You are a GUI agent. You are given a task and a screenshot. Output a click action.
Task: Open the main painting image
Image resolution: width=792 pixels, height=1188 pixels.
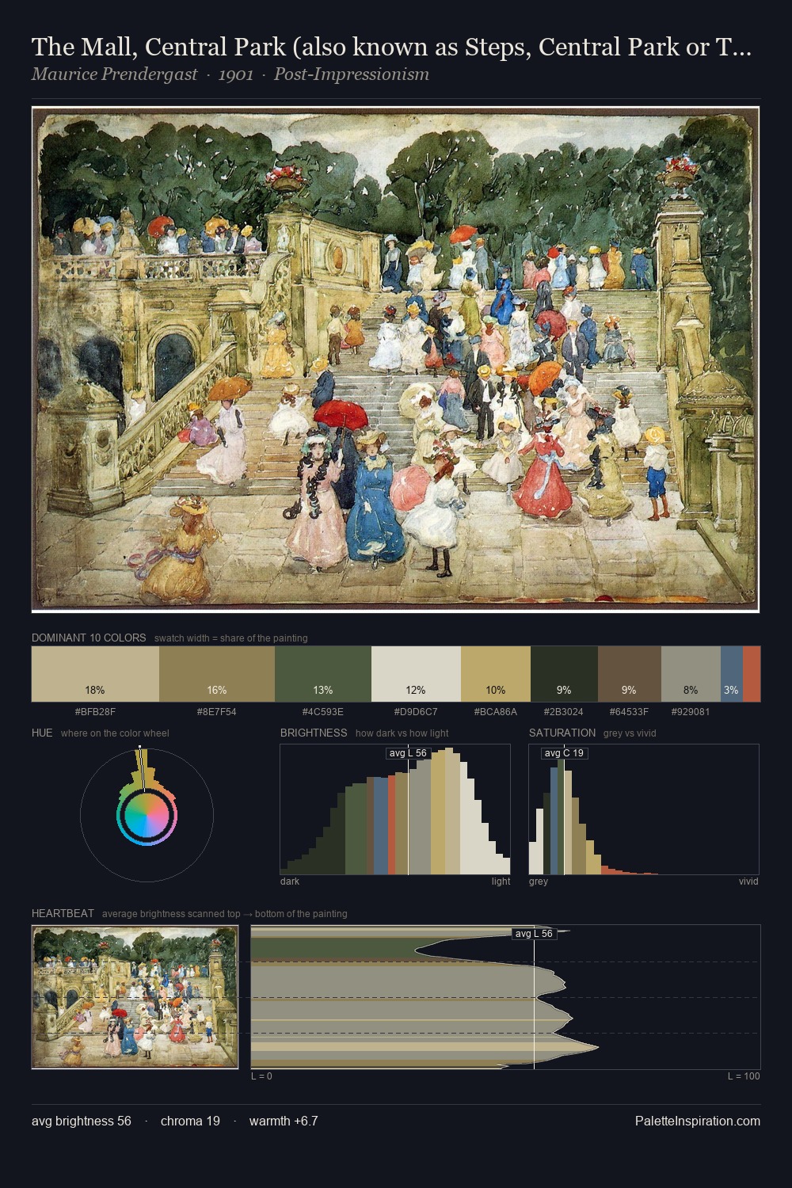click(396, 360)
